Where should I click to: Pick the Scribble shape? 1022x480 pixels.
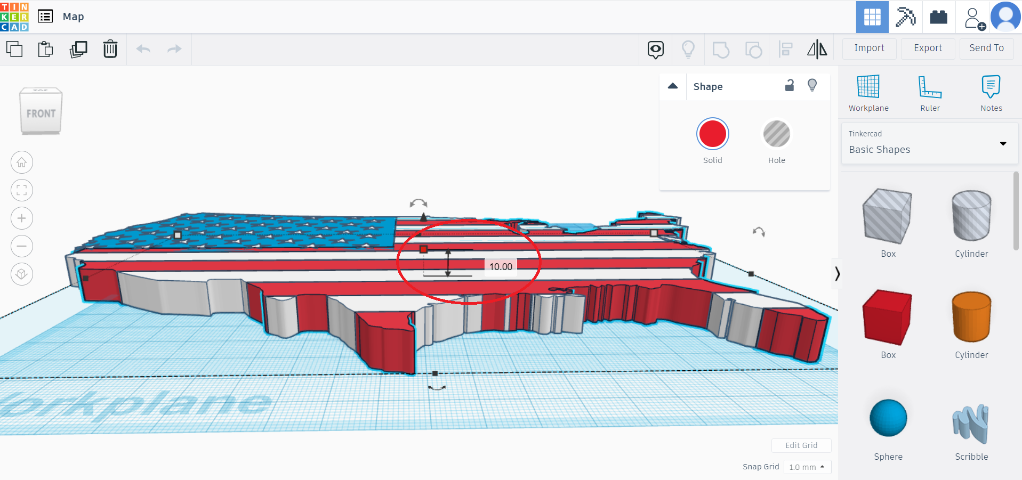coord(971,424)
